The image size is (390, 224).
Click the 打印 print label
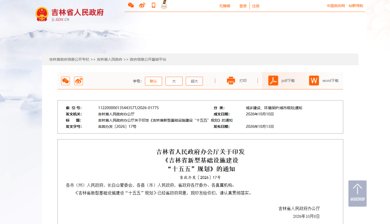coord(243,81)
